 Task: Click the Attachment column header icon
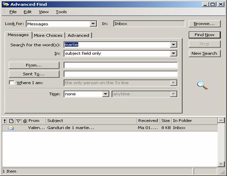[25, 121]
